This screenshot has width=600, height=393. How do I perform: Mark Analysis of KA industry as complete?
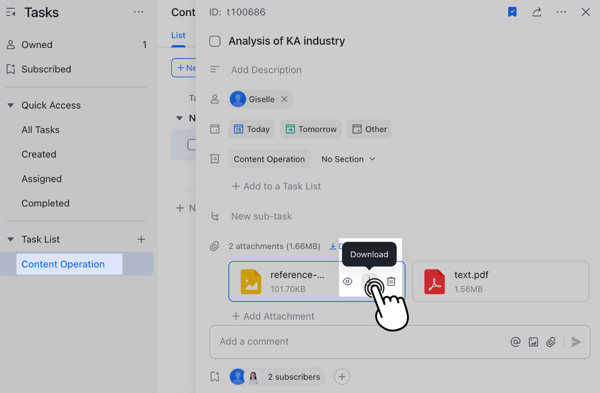215,41
